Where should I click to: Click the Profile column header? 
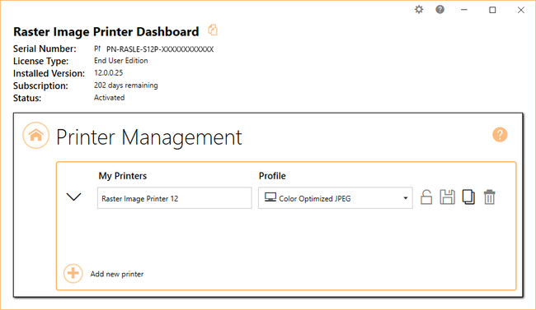(x=272, y=176)
